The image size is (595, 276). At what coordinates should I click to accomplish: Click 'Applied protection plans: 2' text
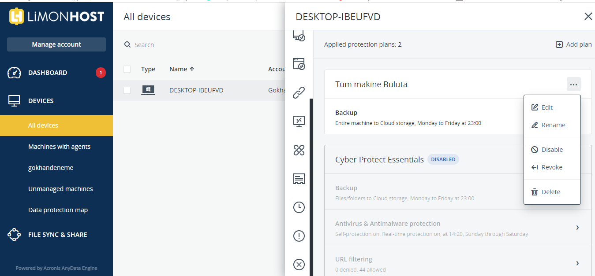tap(363, 44)
